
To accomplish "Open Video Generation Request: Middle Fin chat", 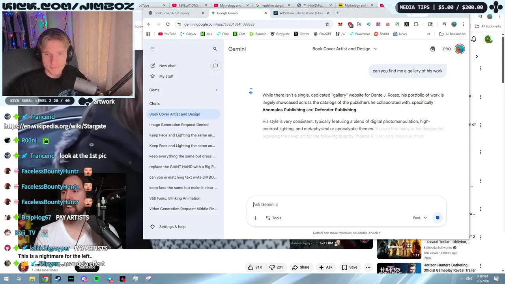I will pyautogui.click(x=183, y=209).
